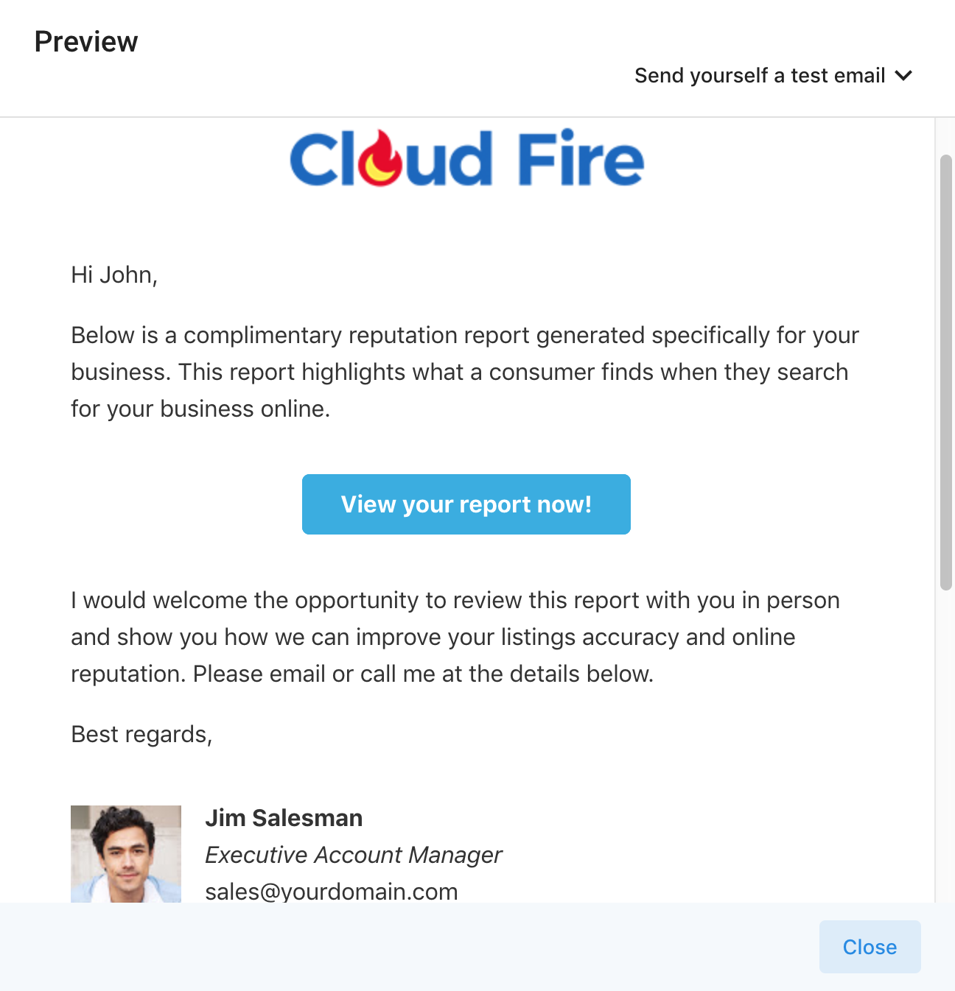955x991 pixels.
Task: Click the Cloud Fire logo image
Action: (x=466, y=158)
